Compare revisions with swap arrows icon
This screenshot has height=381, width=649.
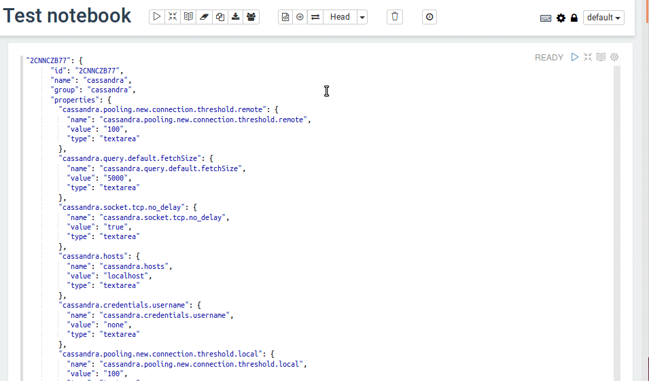point(315,17)
